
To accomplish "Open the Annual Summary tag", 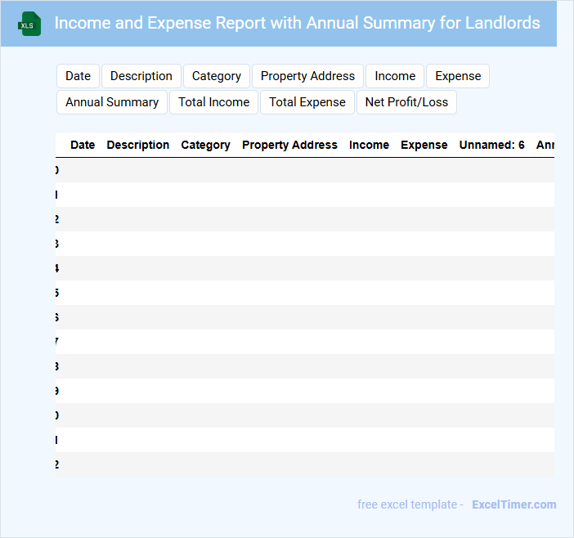I will click(112, 102).
